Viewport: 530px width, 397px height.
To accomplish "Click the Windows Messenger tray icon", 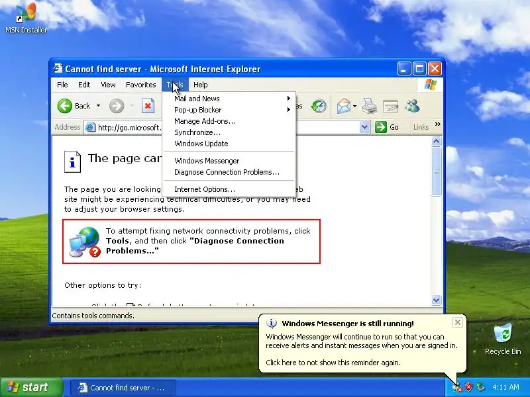I will pos(457,387).
